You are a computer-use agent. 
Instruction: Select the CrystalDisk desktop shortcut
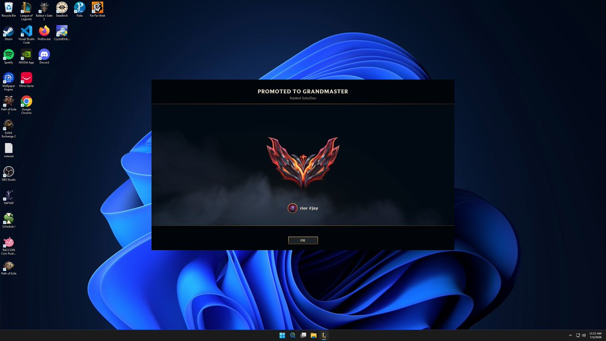62,33
